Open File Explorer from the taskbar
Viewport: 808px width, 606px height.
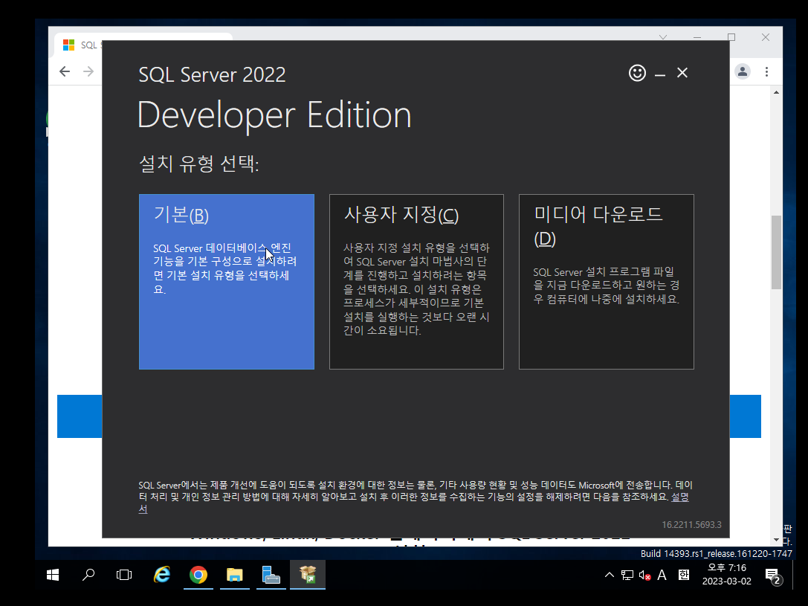234,575
